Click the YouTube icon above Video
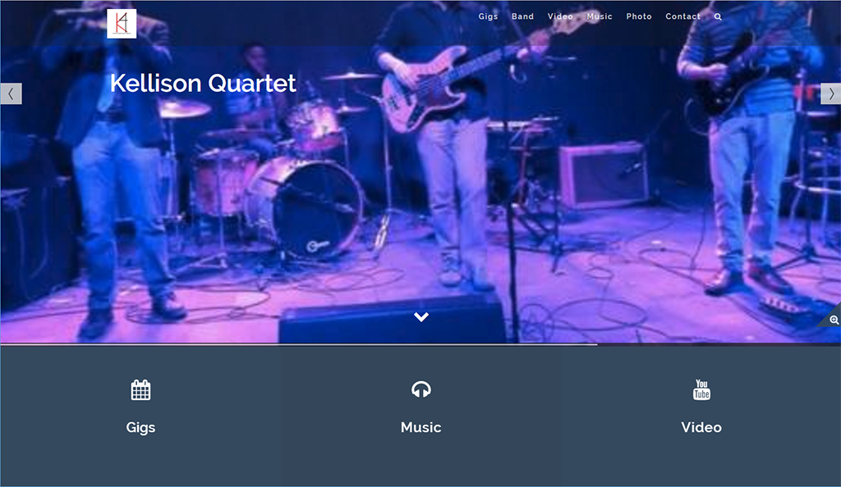 click(x=701, y=389)
